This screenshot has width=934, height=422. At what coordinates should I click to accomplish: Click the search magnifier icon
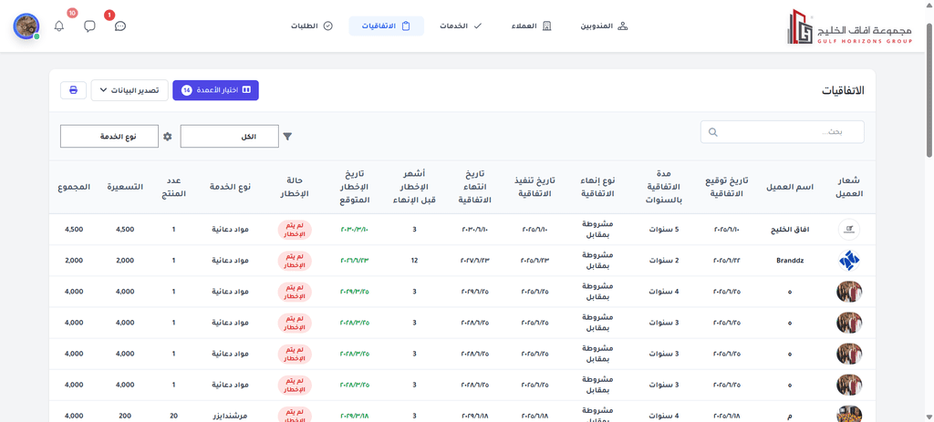point(712,132)
